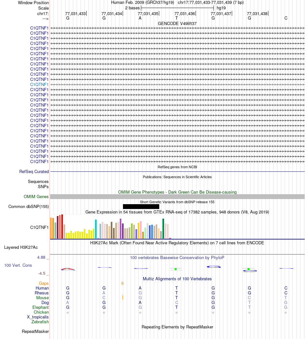The height and width of the screenshot is (339, 305).
Task: Open the RefSeq Curated track label
Action: tap(34, 171)
